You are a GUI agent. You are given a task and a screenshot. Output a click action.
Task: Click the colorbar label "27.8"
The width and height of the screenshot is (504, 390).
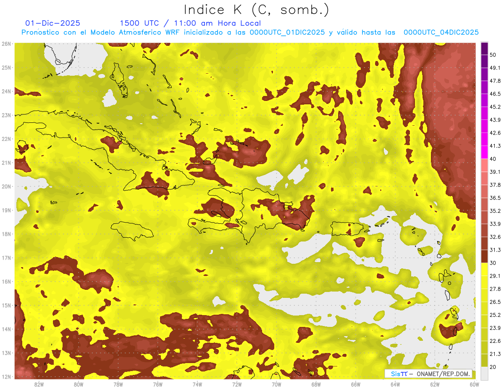tap(495, 289)
